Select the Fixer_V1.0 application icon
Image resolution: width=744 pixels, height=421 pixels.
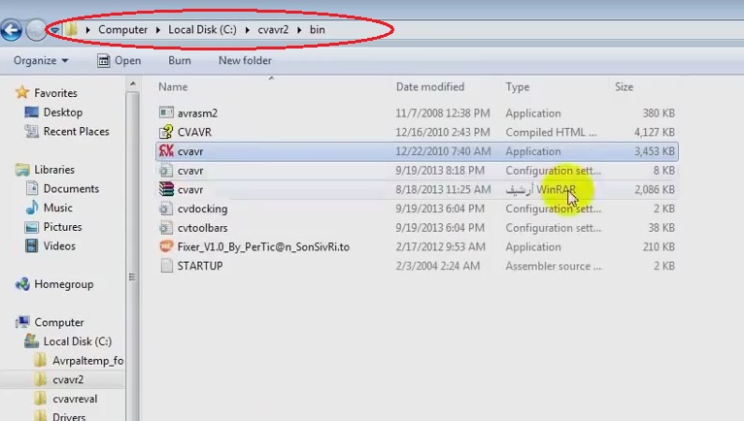(166, 247)
